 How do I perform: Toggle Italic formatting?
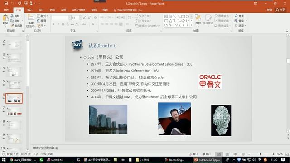58,24
